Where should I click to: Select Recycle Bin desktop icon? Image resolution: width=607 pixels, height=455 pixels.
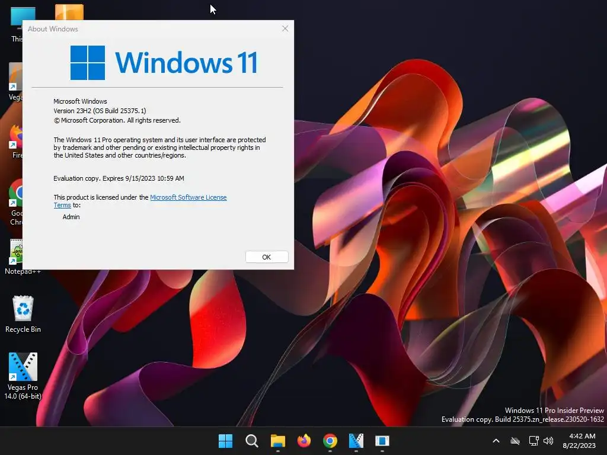click(23, 314)
